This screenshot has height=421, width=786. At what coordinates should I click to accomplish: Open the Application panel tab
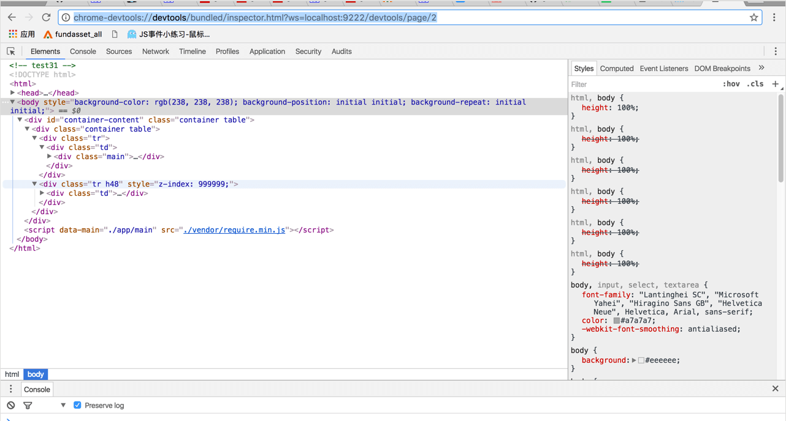pyautogui.click(x=267, y=52)
